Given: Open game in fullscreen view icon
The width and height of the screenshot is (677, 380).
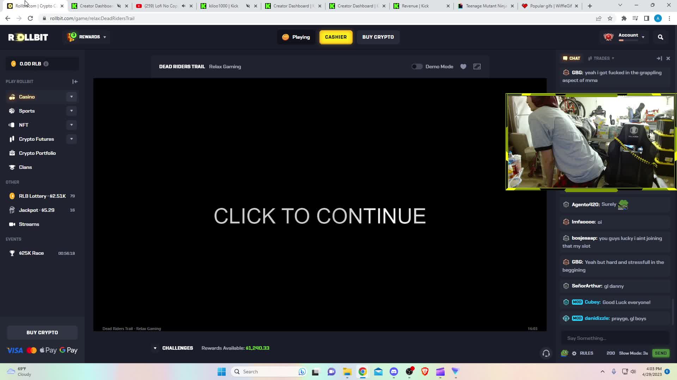Looking at the screenshot, I should [x=477, y=66].
